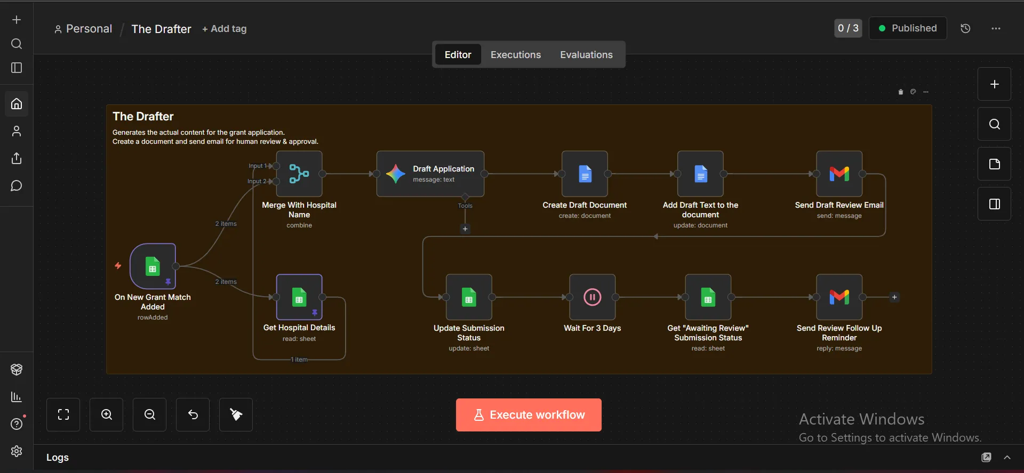Add a tool via the Tools plus connector

465,229
